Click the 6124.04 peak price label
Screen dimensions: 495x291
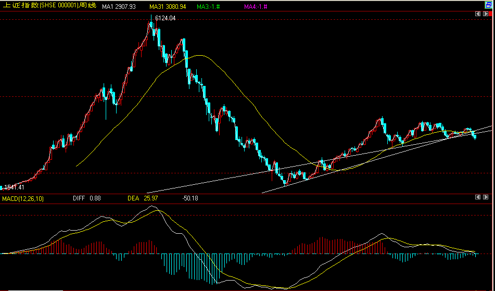(166, 18)
